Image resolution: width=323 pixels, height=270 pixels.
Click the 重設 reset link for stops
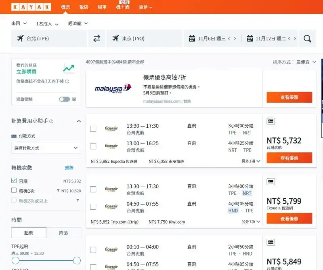pos(69,167)
